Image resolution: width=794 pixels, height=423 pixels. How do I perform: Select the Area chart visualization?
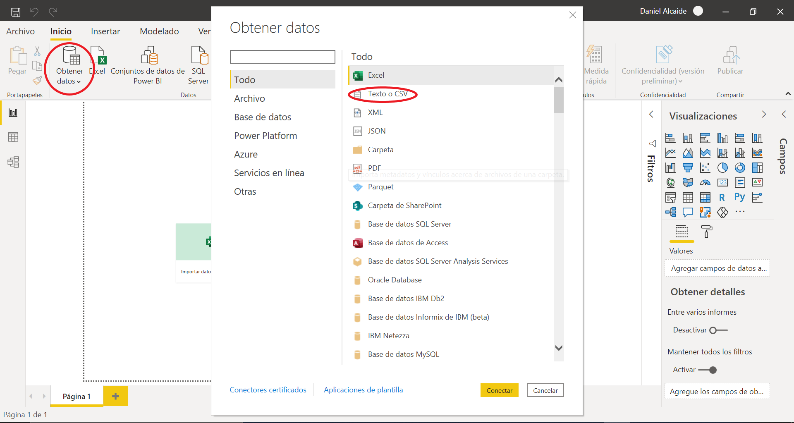coord(688,153)
